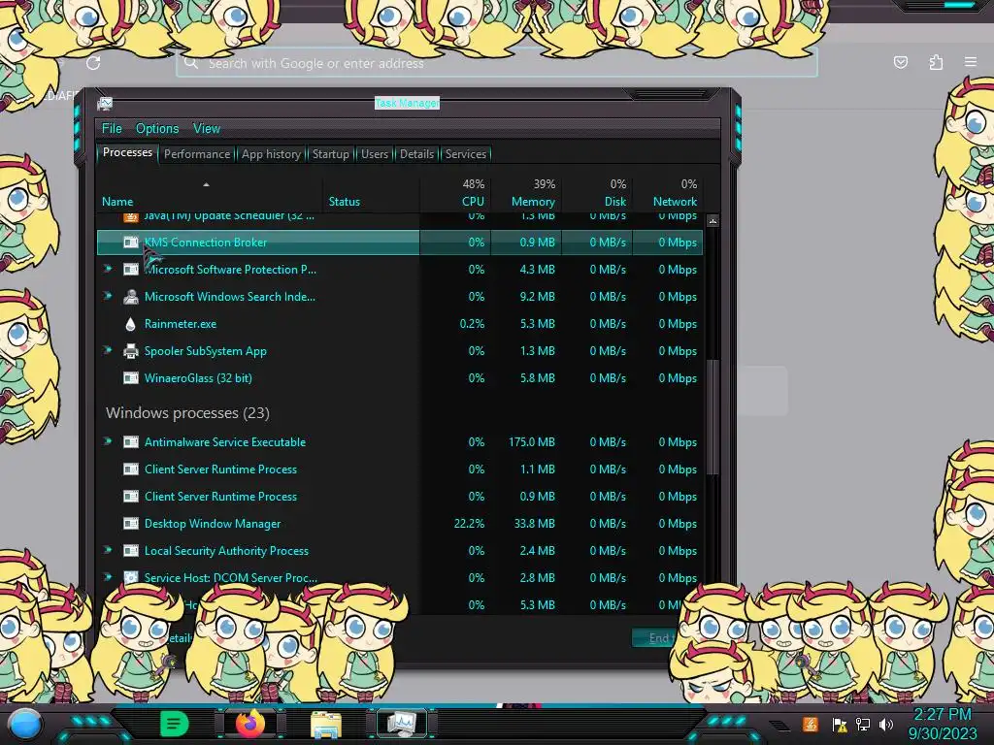This screenshot has height=745, width=994.
Task: Switch to the Performance tab
Action: point(197,154)
